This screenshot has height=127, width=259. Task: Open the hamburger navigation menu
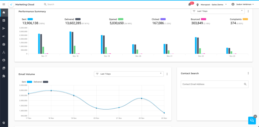coord(4,5)
